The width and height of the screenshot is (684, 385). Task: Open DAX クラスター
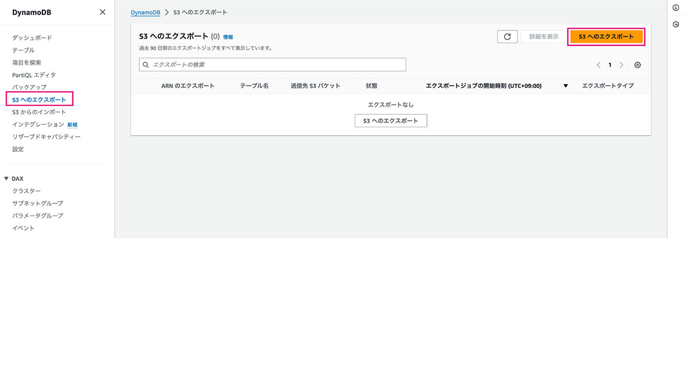pyautogui.click(x=26, y=191)
